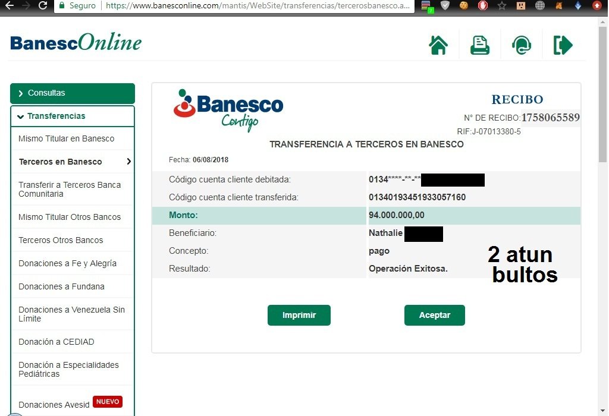Click the print document icon in header
This screenshot has height=416, width=609.
click(480, 45)
